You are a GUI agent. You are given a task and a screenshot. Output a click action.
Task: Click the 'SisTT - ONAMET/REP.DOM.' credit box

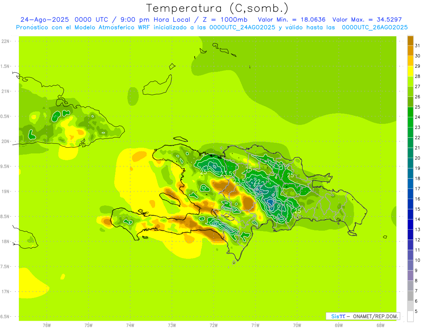click(363, 316)
